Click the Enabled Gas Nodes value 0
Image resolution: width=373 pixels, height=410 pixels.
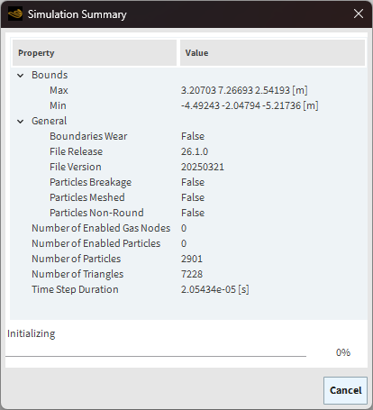(184, 228)
